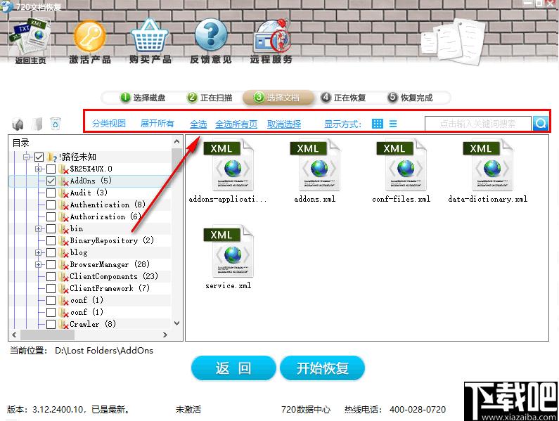This screenshot has width=559, height=421.
Task: Check the Crawler (8) checkbox
Action: click(x=51, y=324)
